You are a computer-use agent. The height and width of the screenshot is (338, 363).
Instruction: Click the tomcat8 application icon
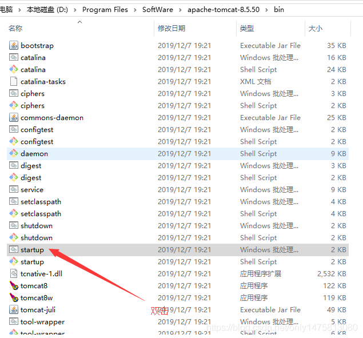tap(14, 285)
